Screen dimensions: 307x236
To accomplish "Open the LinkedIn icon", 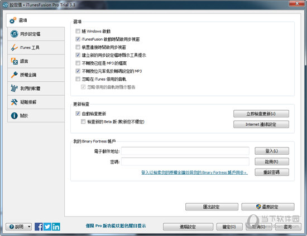I will pyautogui.click(x=56, y=227).
